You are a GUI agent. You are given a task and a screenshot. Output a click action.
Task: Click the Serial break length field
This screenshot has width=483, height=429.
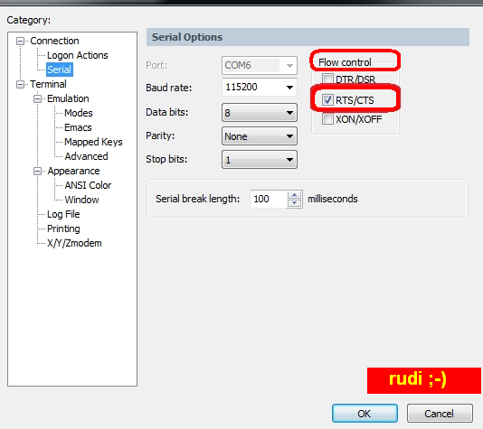pyautogui.click(x=269, y=199)
